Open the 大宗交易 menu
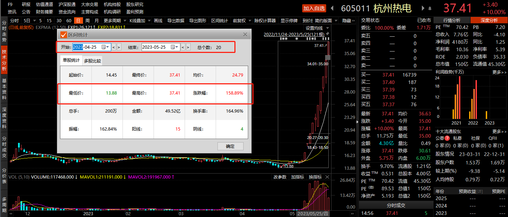The image size is (508, 217). pos(90,5)
